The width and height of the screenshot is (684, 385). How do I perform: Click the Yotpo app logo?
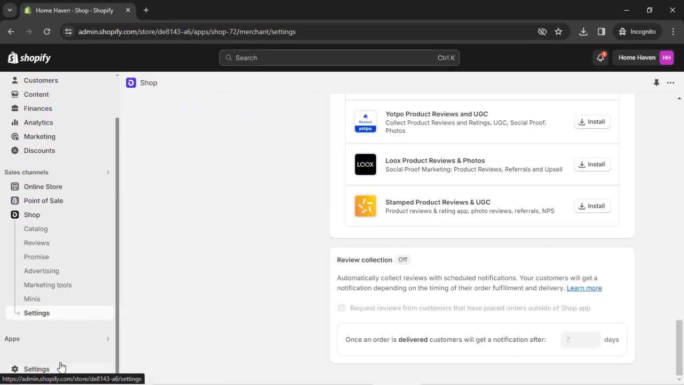point(366,122)
